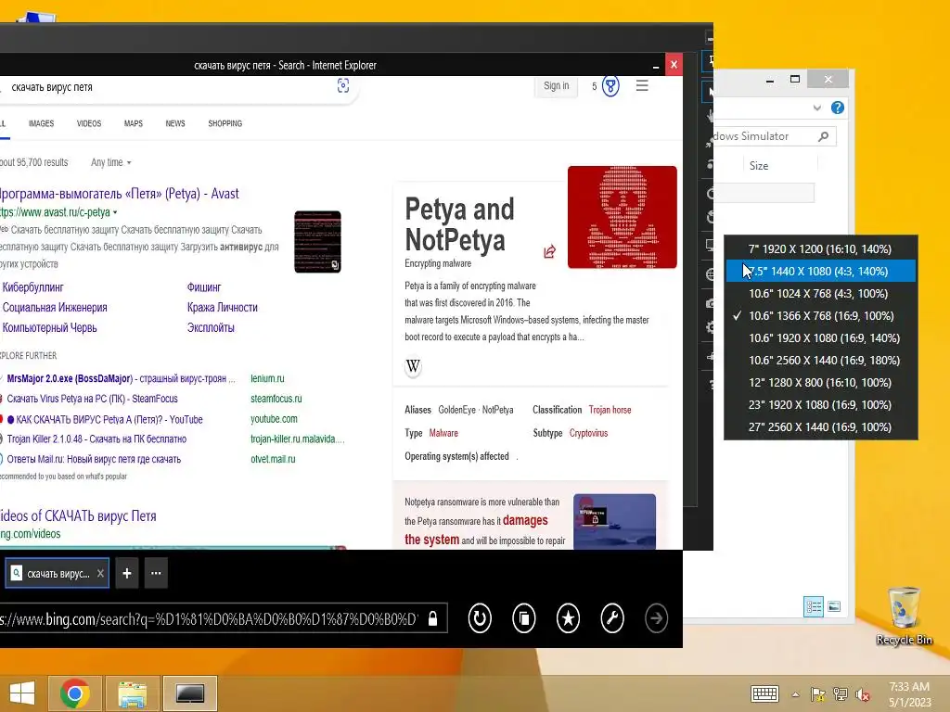Image resolution: width=950 pixels, height=712 pixels.
Task: Switch Explorer to details view icon
Action: coord(813,606)
